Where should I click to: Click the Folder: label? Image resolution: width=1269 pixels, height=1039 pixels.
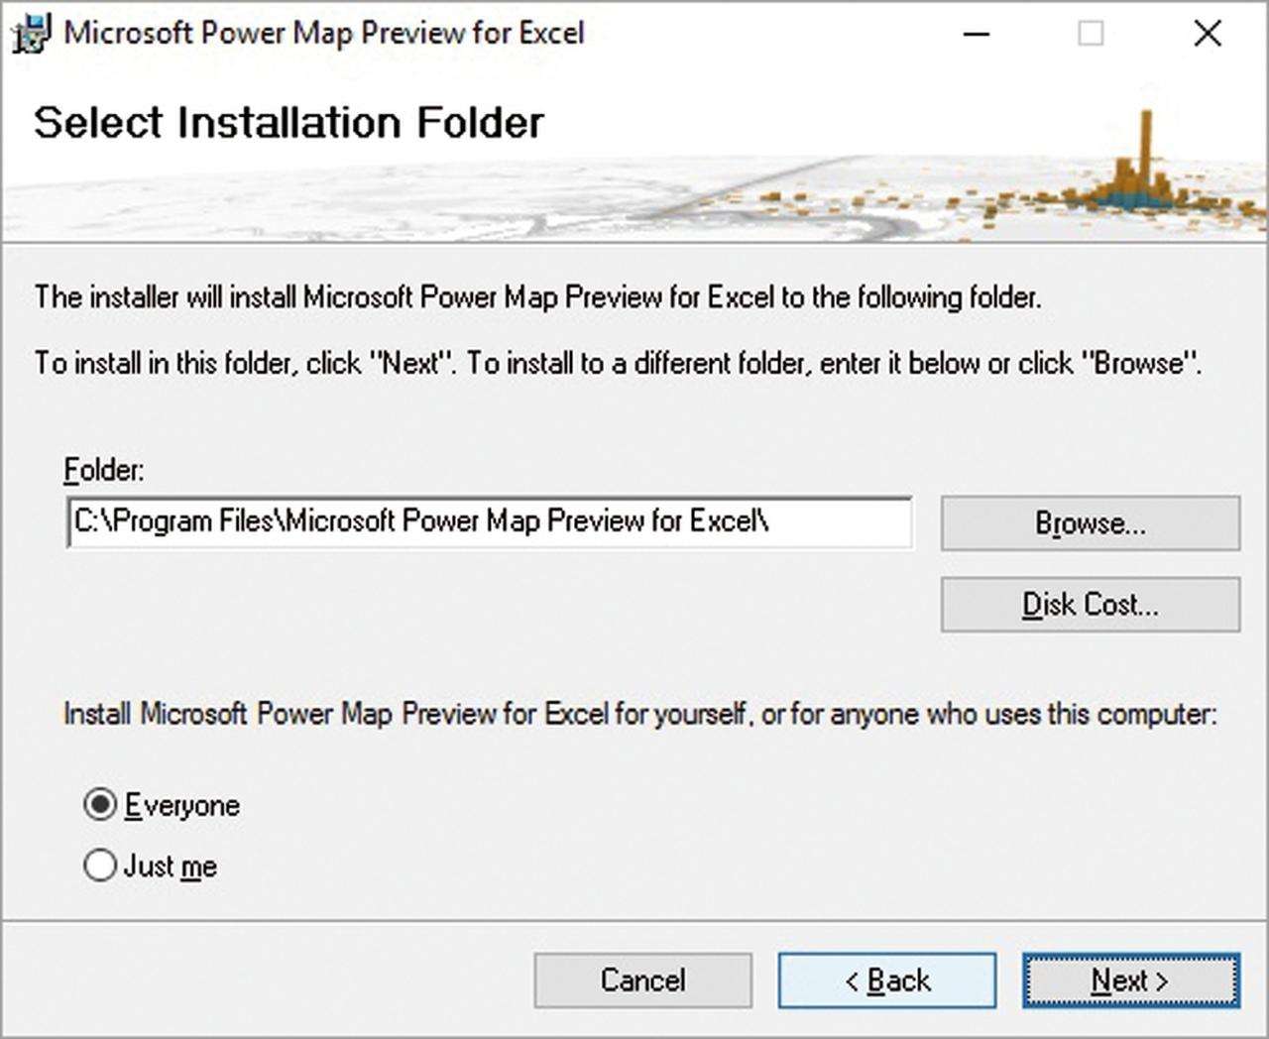103,469
